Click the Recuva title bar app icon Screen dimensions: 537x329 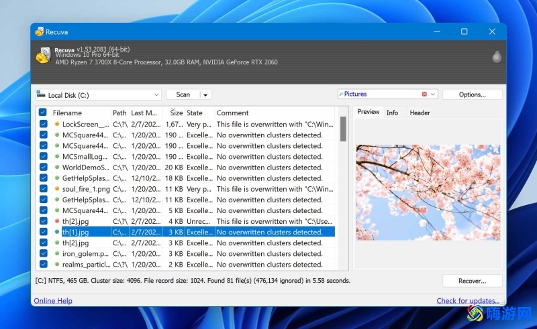pos(40,31)
